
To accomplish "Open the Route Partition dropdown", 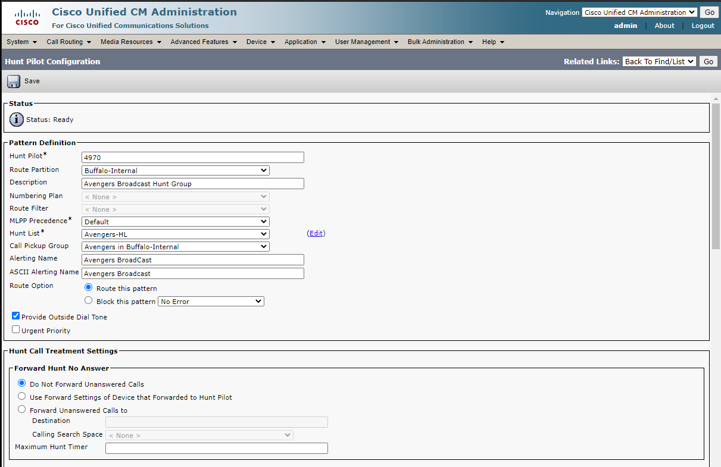I will coord(176,171).
